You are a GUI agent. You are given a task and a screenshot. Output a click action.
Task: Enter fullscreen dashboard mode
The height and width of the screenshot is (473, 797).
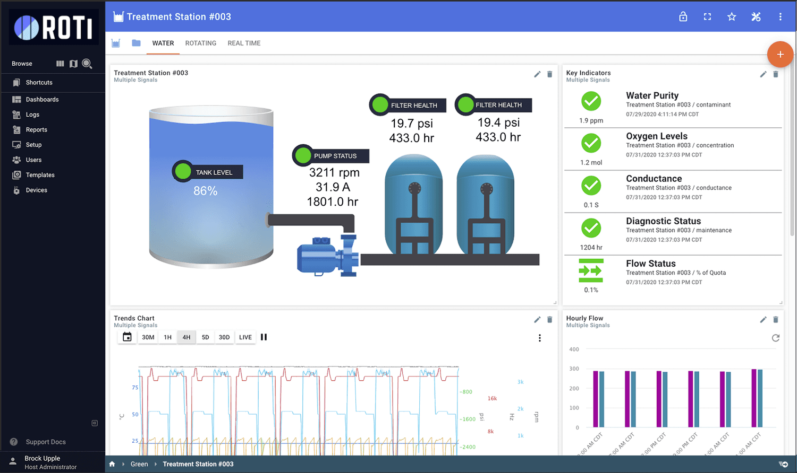coord(707,16)
